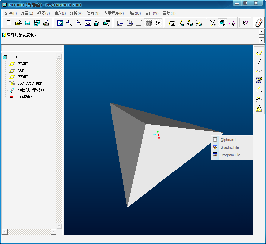266x244 pixels.
Task: Switch to Wireframe display mode
Action: coord(120,23)
